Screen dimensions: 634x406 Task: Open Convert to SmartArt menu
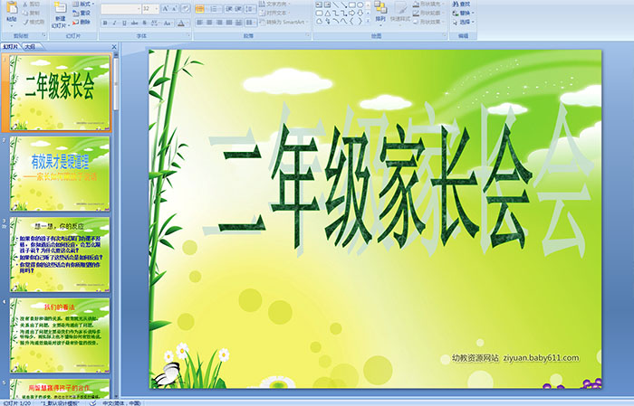click(x=283, y=22)
